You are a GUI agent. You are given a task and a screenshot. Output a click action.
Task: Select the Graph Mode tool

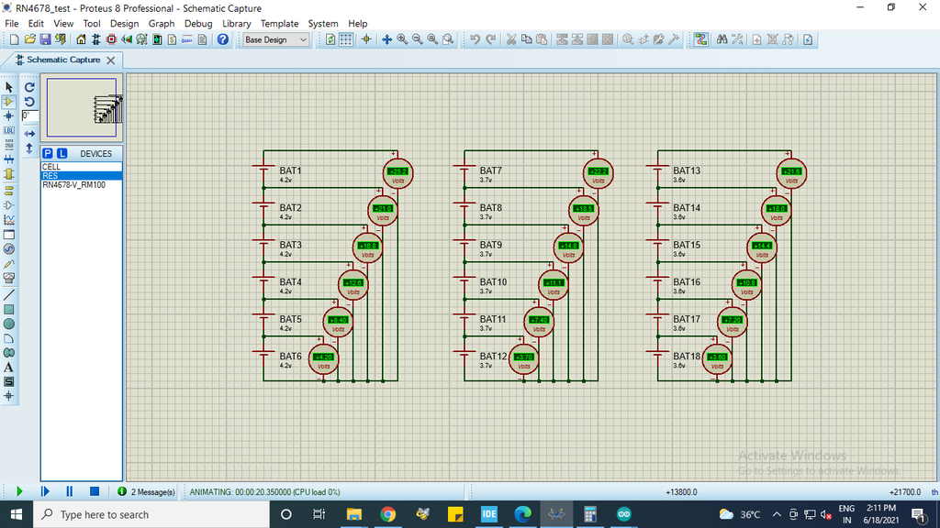8,218
